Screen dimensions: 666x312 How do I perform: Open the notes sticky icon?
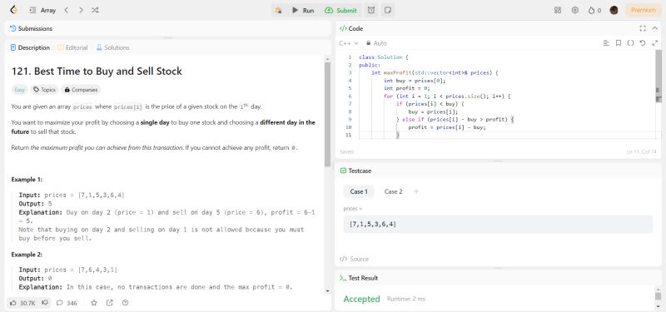point(387,10)
